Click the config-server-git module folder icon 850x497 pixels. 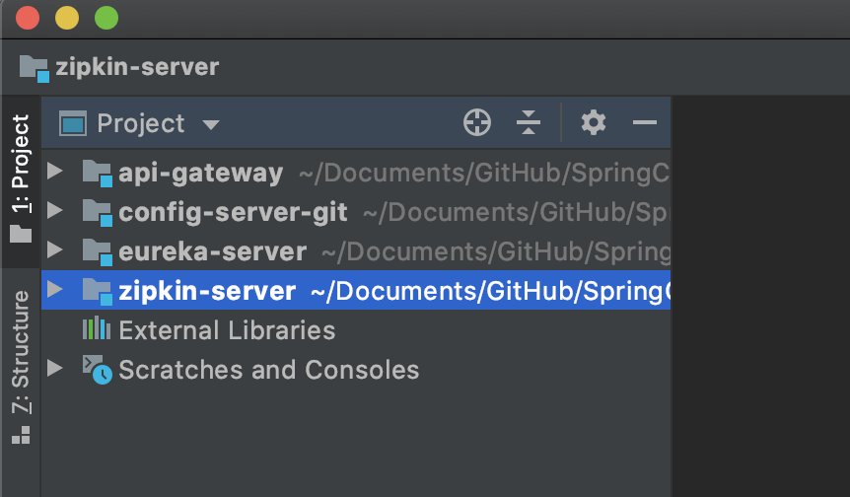point(98,213)
